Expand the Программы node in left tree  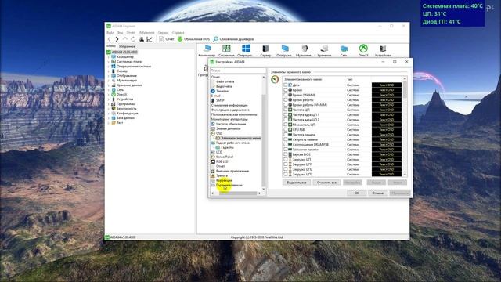click(109, 104)
